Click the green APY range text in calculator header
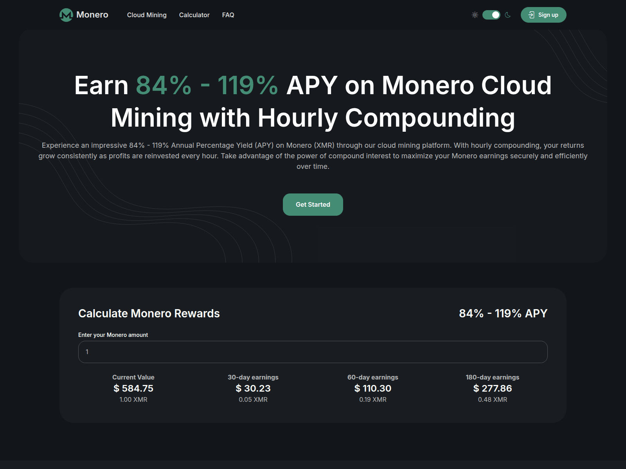Viewport: 626px width, 469px height. [x=503, y=313]
